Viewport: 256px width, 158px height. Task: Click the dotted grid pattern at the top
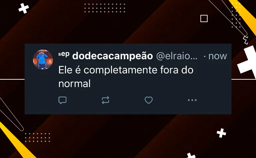point(105,8)
